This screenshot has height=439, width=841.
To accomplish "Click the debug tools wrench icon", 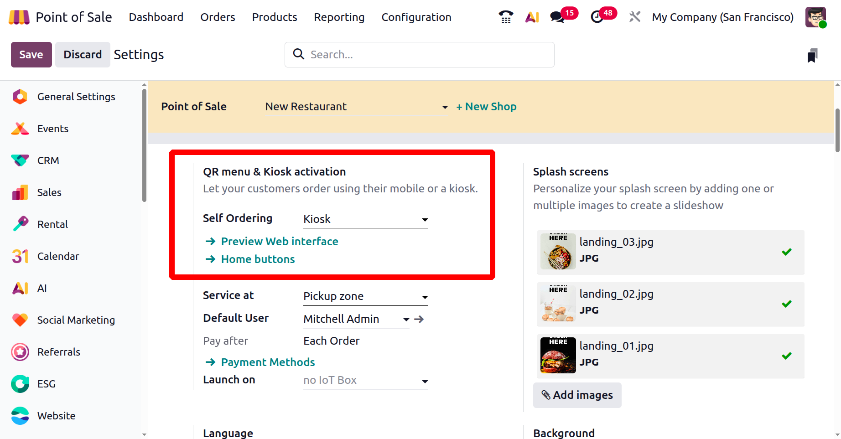I will (634, 17).
